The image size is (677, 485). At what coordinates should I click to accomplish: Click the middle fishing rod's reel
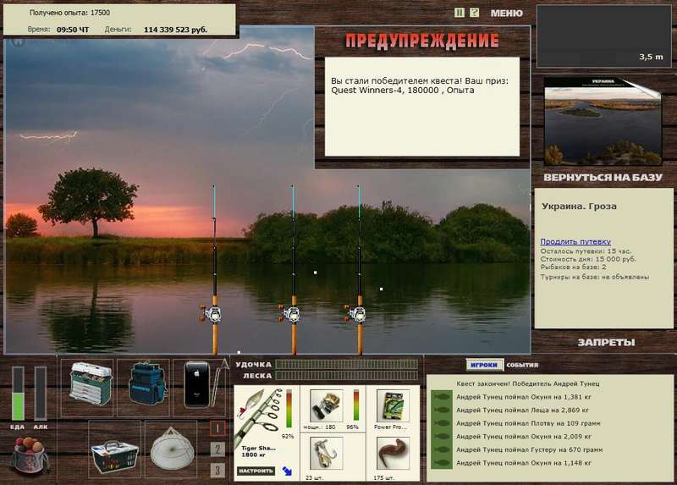(x=290, y=314)
